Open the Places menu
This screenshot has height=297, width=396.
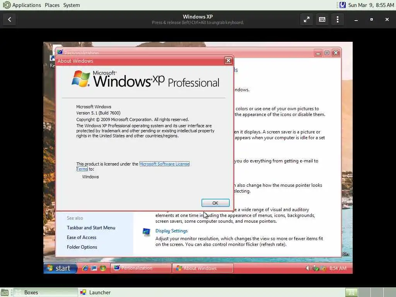pos(52,5)
